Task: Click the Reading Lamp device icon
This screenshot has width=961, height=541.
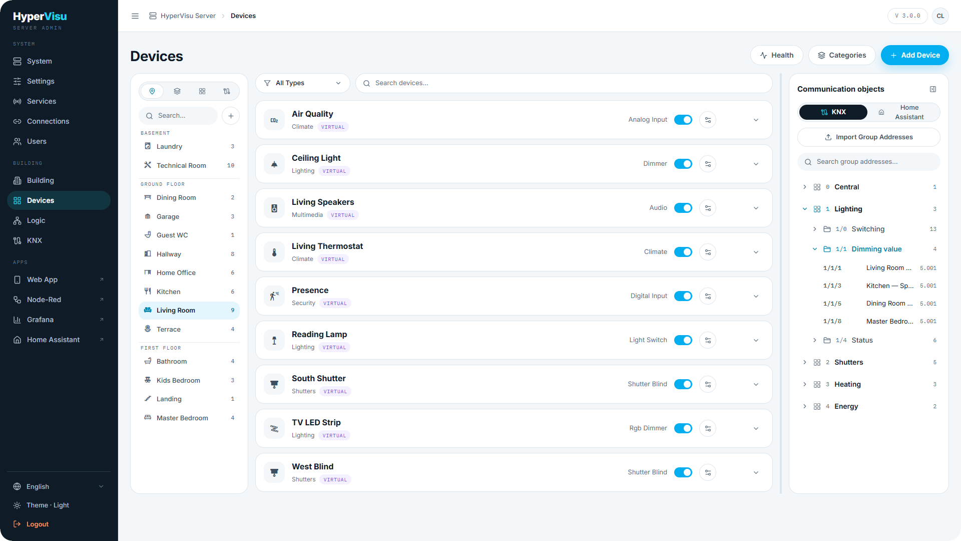Action: pyautogui.click(x=274, y=341)
